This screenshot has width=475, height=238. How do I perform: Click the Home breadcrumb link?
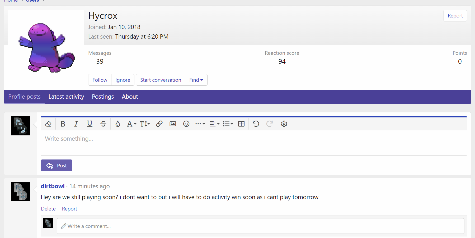[11, 1]
